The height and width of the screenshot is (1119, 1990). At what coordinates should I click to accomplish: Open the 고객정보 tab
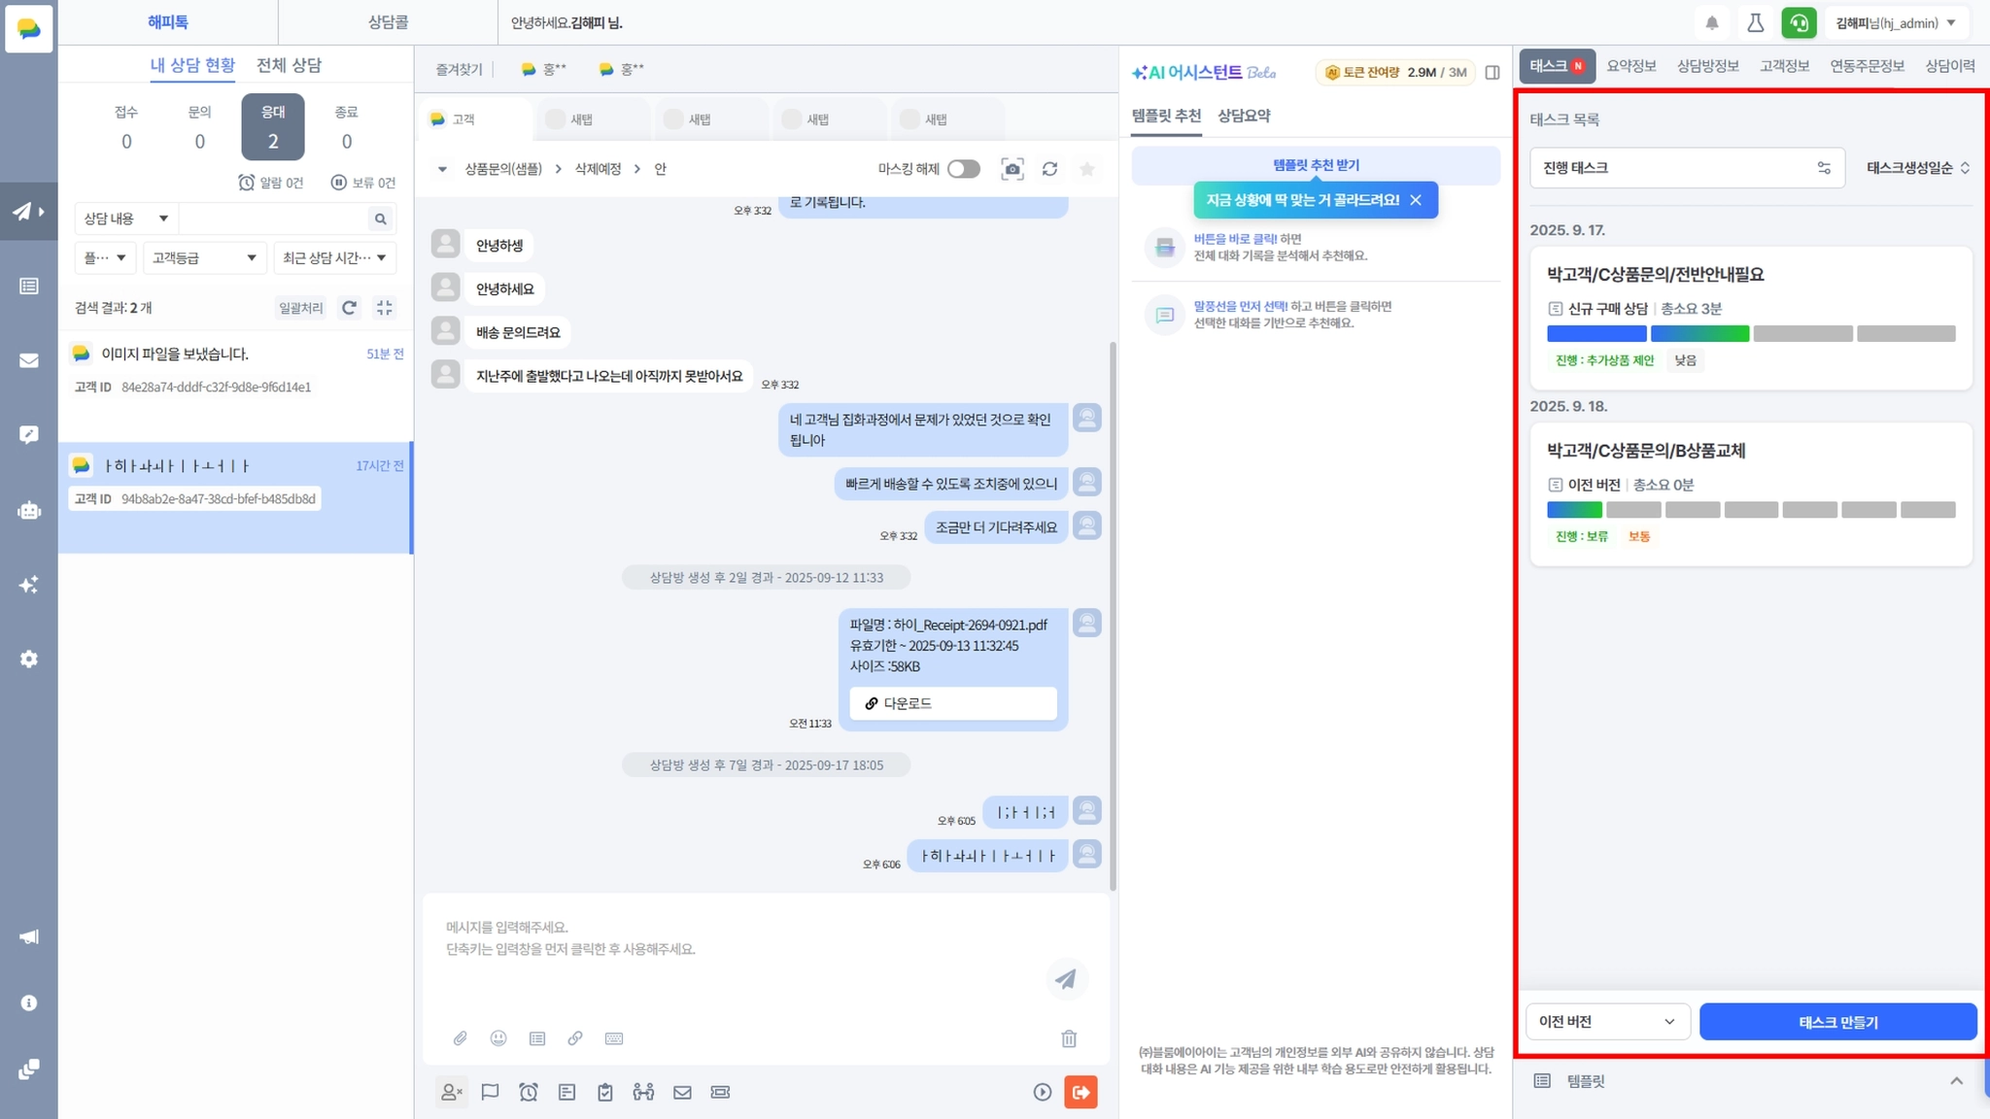(x=1784, y=66)
